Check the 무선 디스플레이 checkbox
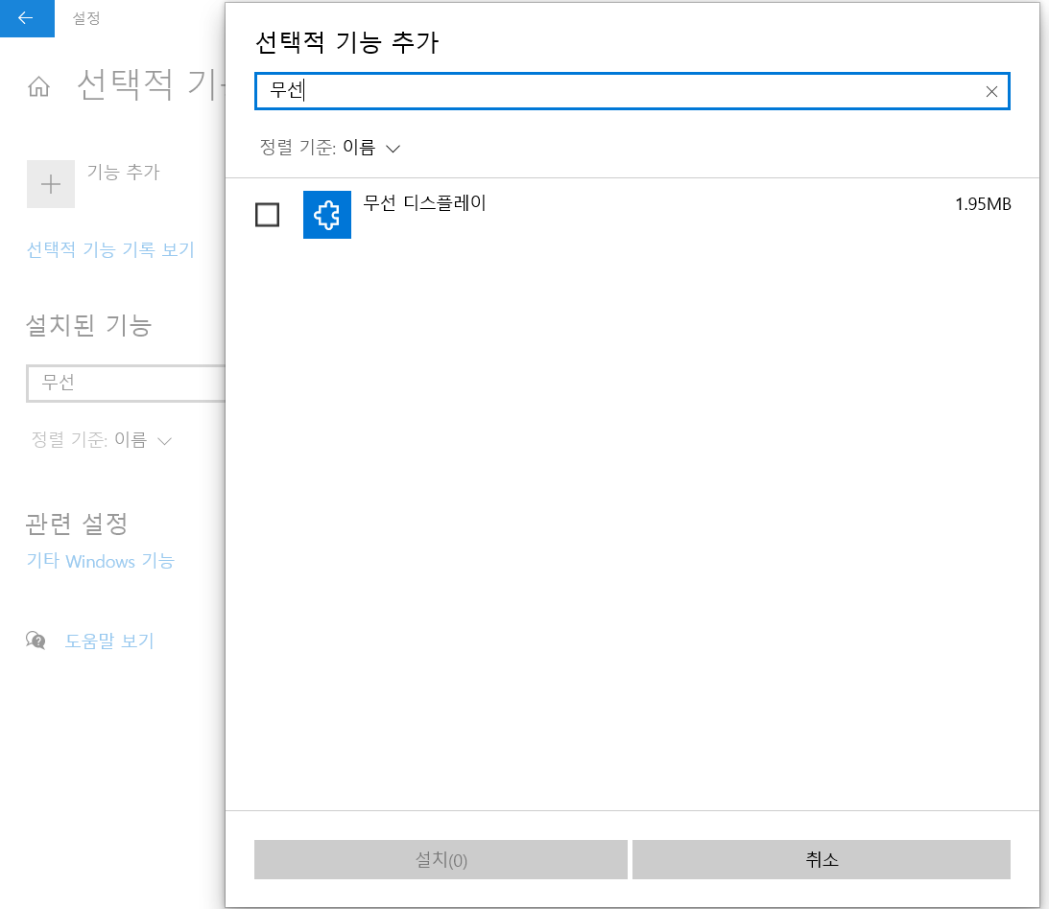The height and width of the screenshot is (909, 1049). 268,215
